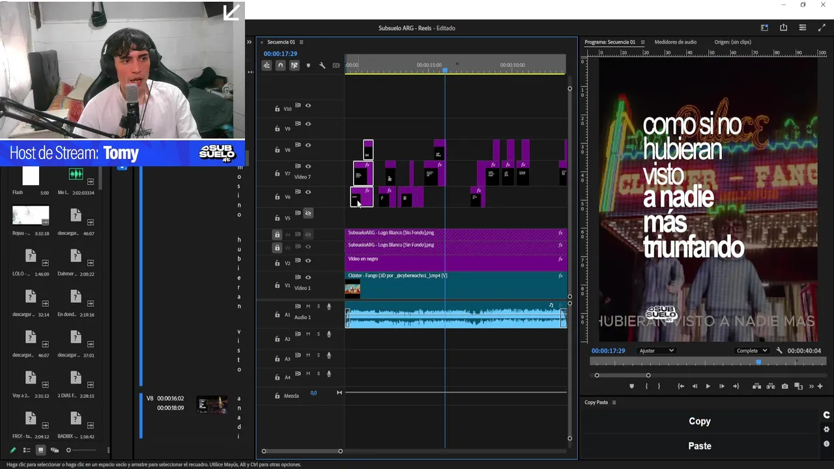This screenshot has width=834, height=469.
Task: Click the Project panel thumbnail zoom slider
Action: [81, 450]
